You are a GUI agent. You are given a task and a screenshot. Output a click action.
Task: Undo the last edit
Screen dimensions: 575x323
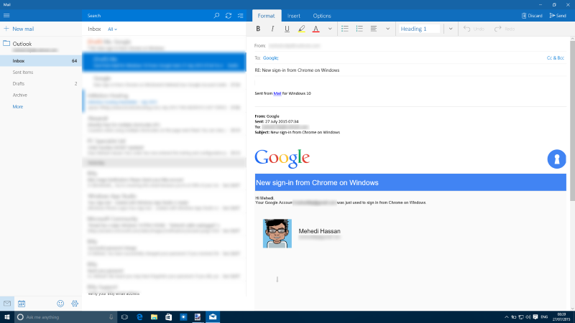coord(474,29)
